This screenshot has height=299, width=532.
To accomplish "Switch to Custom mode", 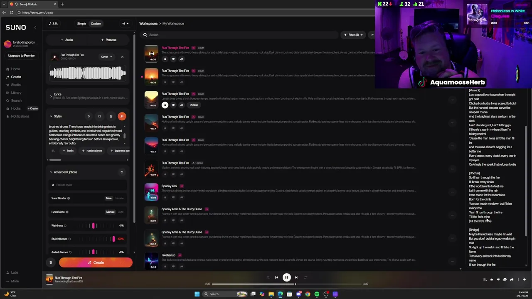I will tap(96, 24).
